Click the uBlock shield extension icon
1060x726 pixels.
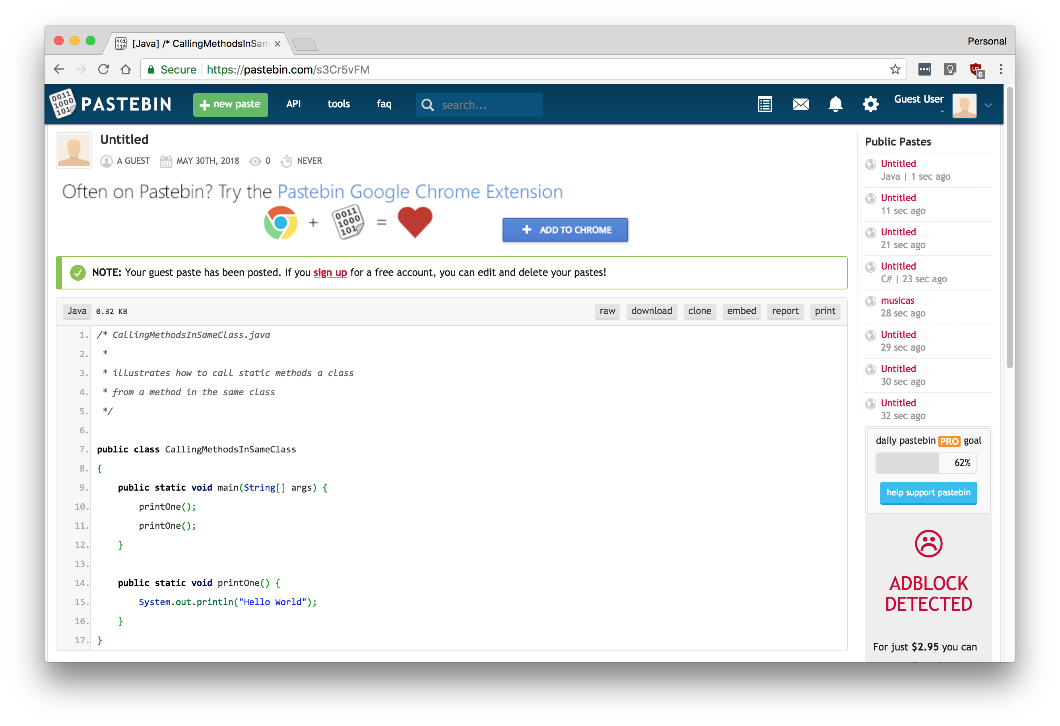976,70
